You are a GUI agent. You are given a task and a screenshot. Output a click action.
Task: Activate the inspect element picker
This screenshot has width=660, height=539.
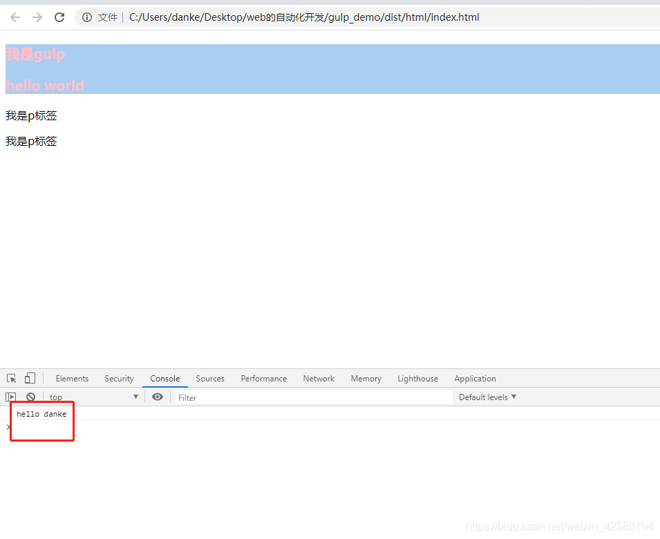[11, 378]
